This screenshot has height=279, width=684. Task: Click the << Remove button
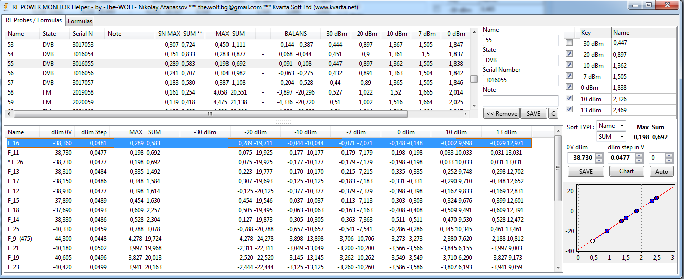click(x=501, y=114)
